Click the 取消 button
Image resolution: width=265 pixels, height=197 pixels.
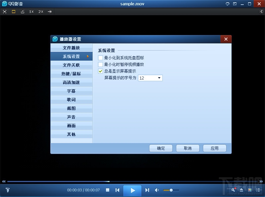(188, 148)
